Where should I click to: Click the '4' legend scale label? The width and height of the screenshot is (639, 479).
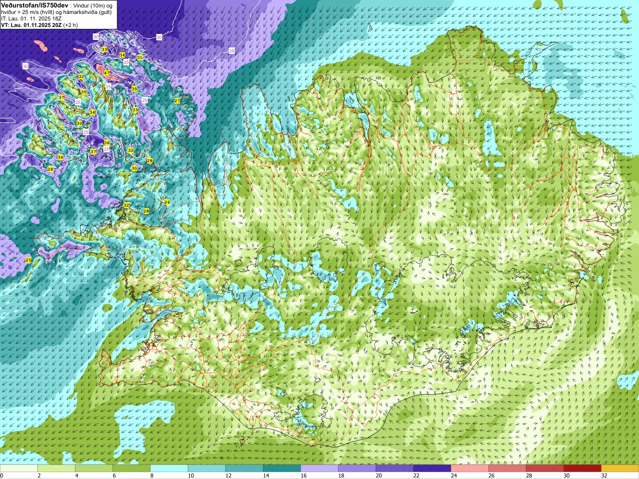[x=76, y=476]
